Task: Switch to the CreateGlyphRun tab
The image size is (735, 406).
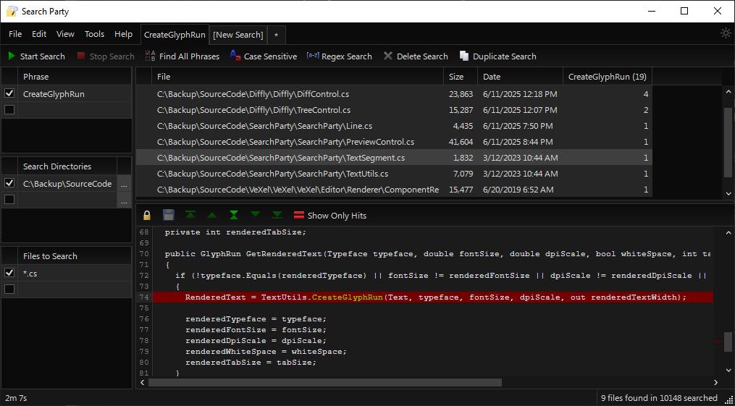Action: click(175, 35)
